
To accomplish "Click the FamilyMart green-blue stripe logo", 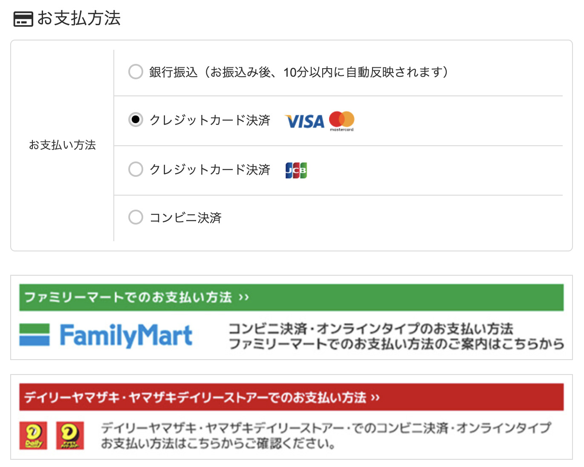I will (x=35, y=334).
